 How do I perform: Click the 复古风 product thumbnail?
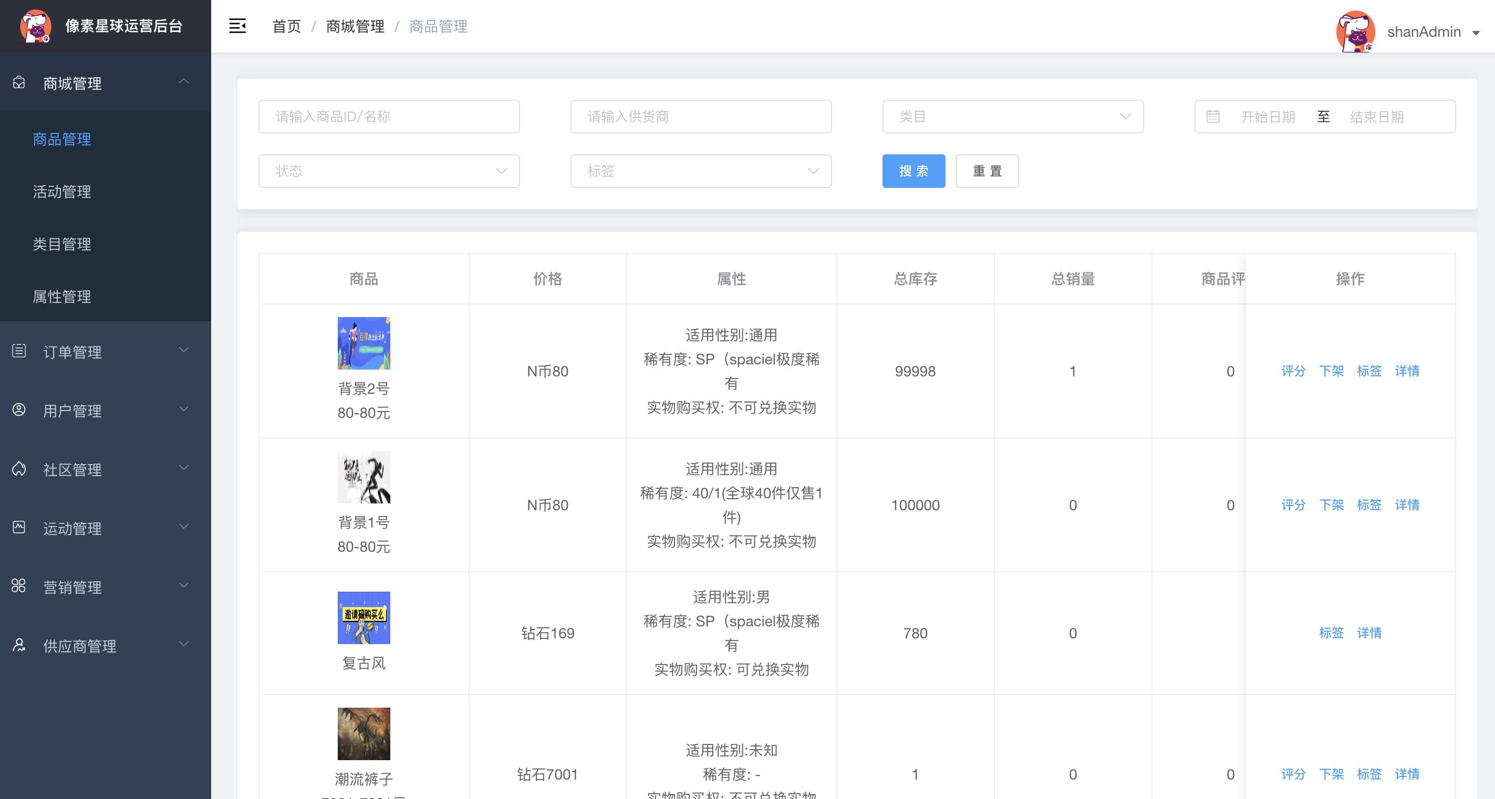point(364,617)
